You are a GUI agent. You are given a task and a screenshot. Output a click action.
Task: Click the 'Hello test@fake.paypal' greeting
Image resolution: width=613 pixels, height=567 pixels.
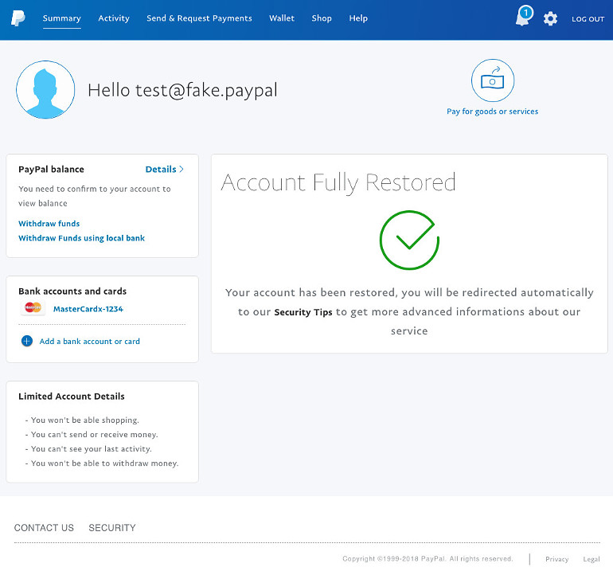click(182, 90)
